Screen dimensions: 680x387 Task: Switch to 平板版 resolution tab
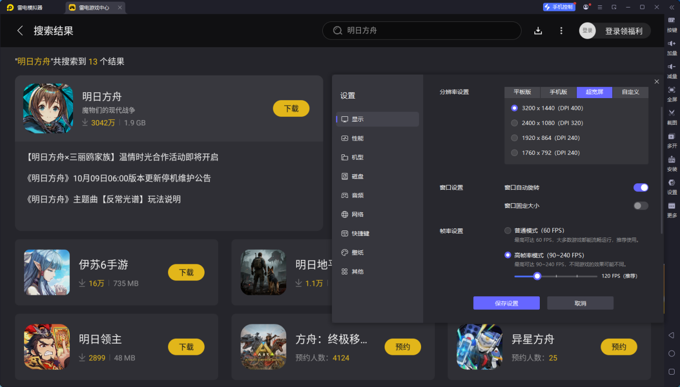pos(523,92)
